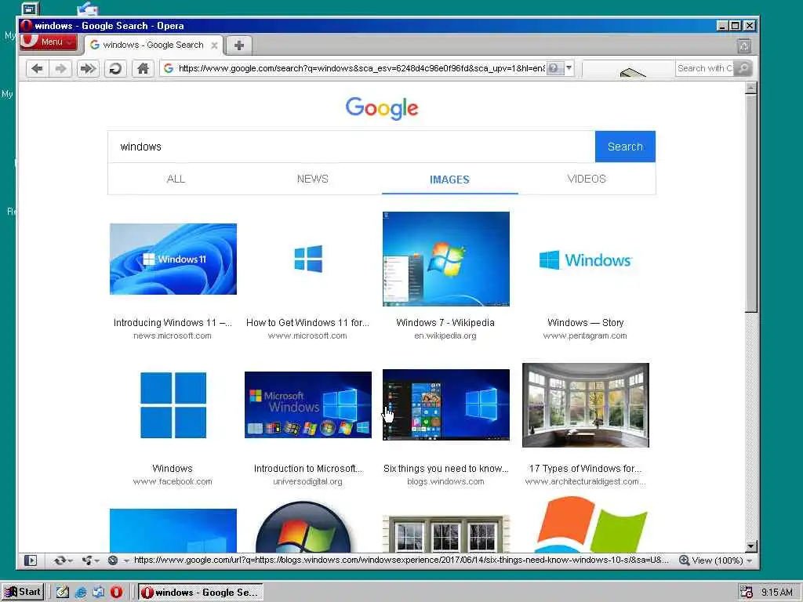803x602 pixels.
Task: Open the Windows Vista orb logo thumbnail
Action: [304, 528]
